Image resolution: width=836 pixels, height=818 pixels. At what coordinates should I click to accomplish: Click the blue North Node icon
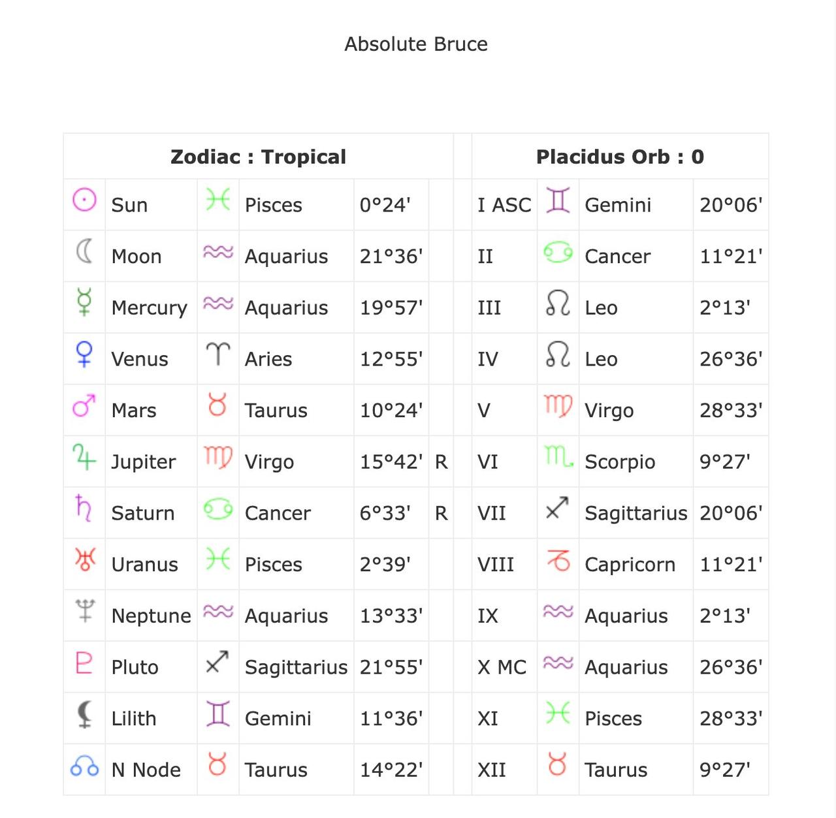pos(84,766)
